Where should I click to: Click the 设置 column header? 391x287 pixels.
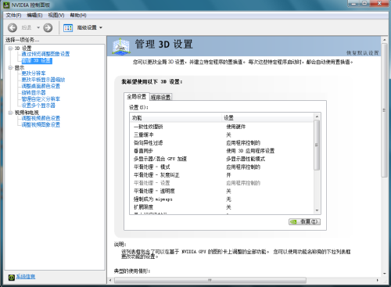[x=268, y=118]
